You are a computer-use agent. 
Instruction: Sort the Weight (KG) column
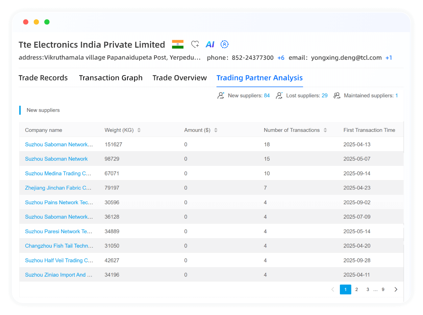pyautogui.click(x=139, y=130)
